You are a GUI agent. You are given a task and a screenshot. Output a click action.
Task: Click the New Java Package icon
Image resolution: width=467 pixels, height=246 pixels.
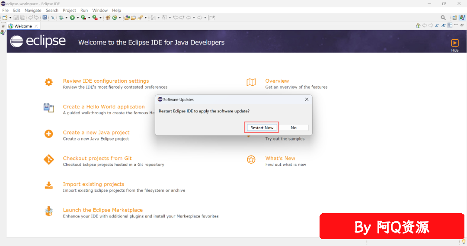pos(108,18)
